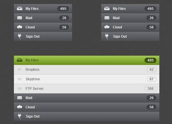
Task: Click the plug icon in the top-right menu
Action: coord(107,36)
